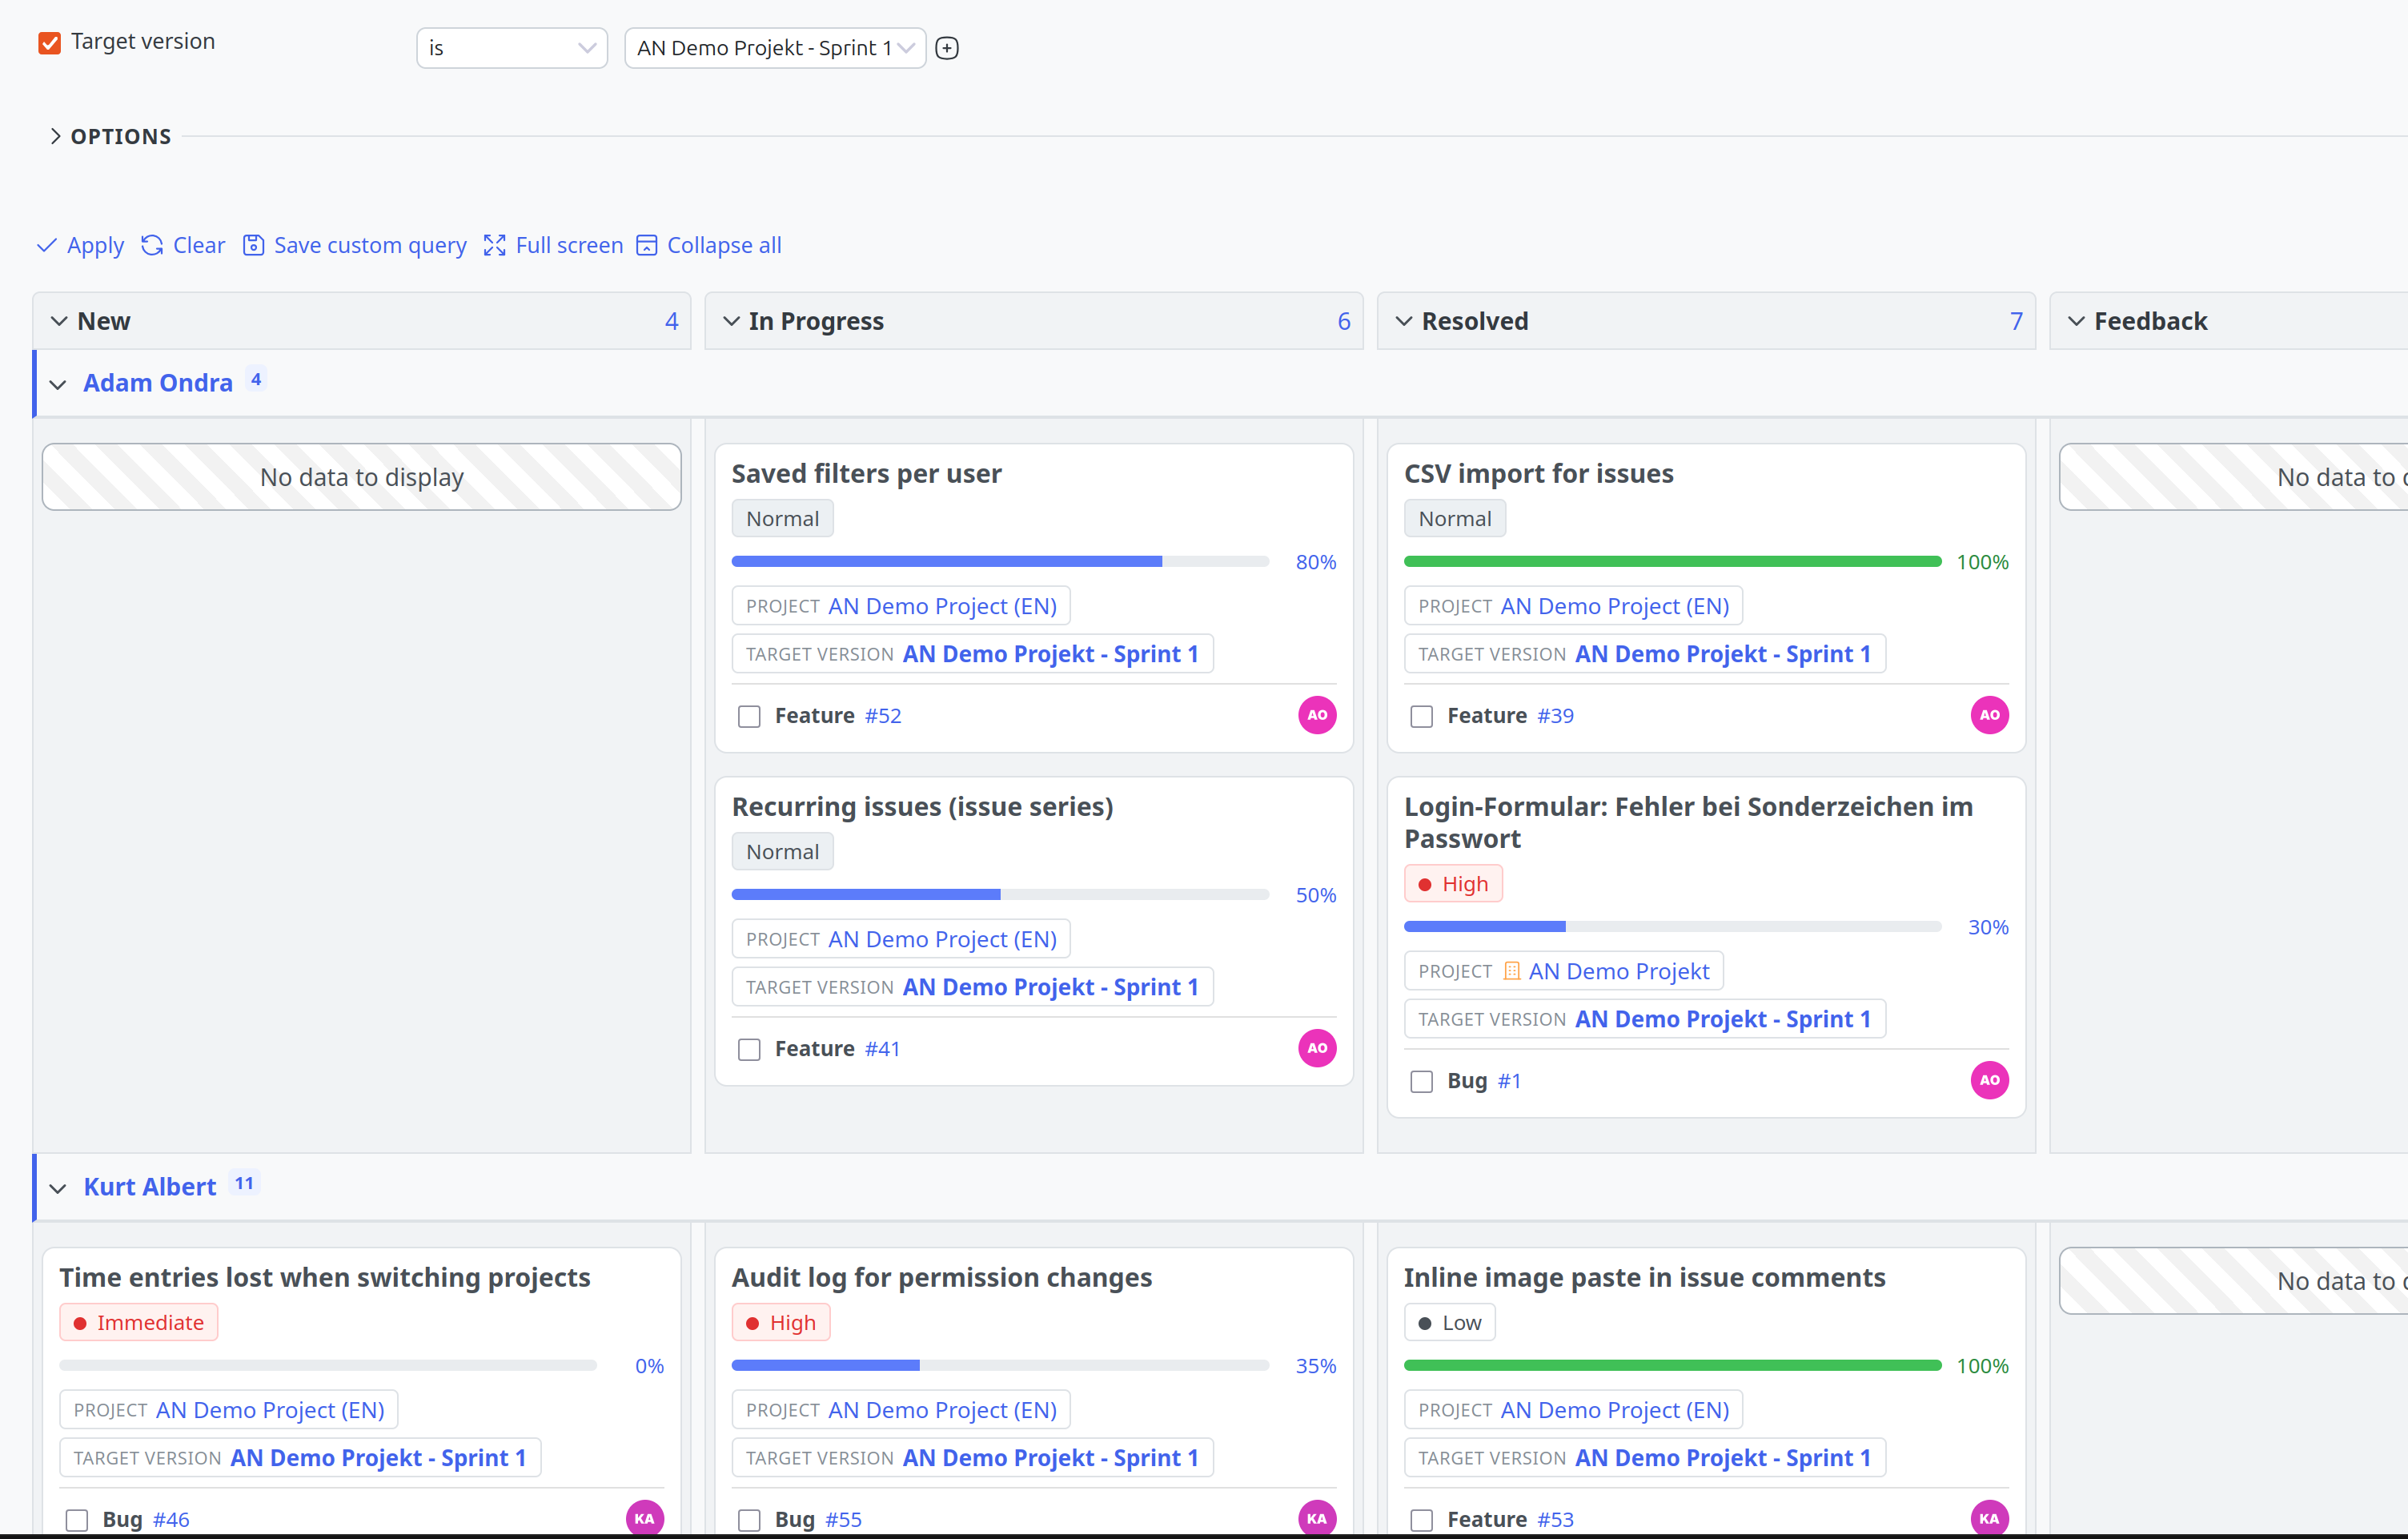
Task: Click High priority badge on Login-Formular card
Action: coord(1453,884)
